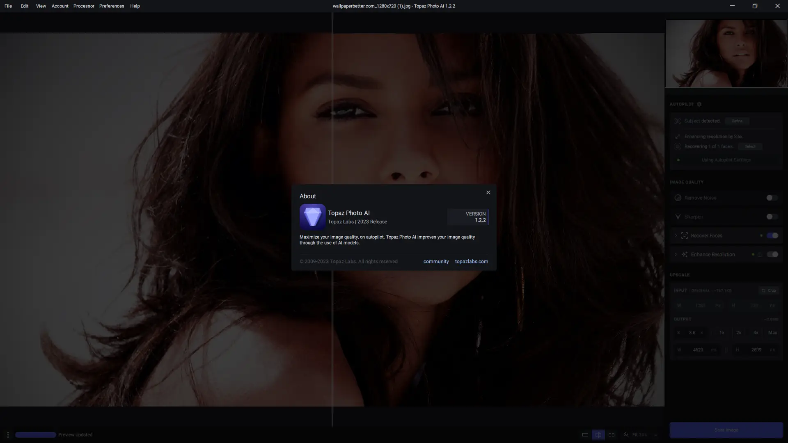Toggle the Sharpen switch
The width and height of the screenshot is (788, 443).
coord(772,217)
